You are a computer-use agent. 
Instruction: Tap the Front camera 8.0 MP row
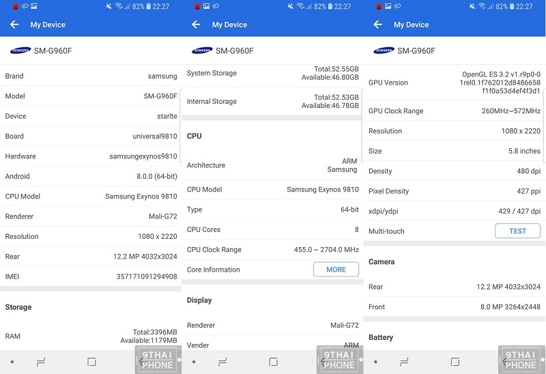click(x=454, y=307)
